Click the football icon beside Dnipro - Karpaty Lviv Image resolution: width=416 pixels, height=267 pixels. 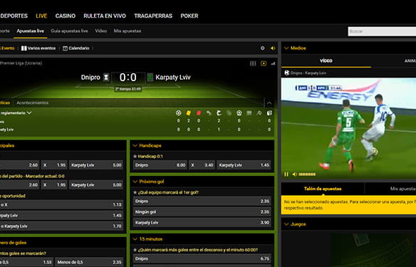click(x=286, y=73)
